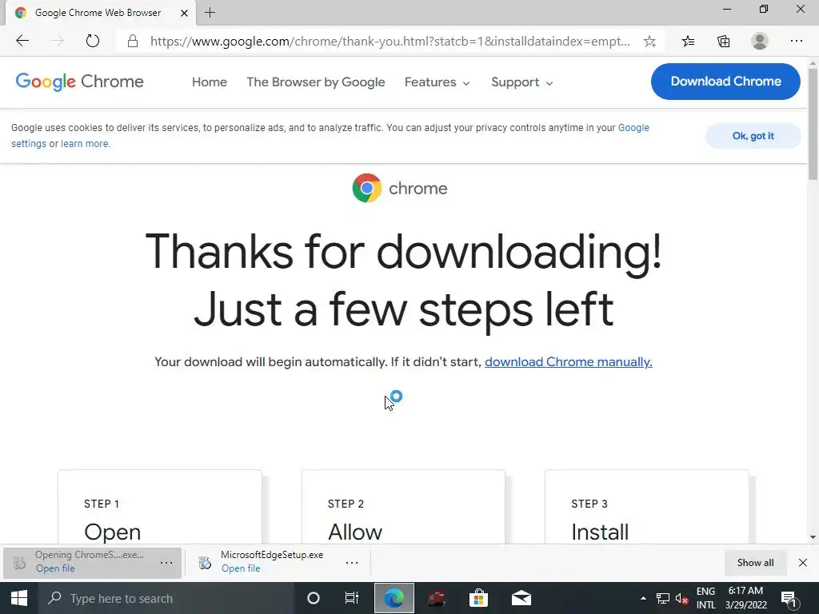Add this page to favorites star
The image size is (819, 614).
pos(649,42)
